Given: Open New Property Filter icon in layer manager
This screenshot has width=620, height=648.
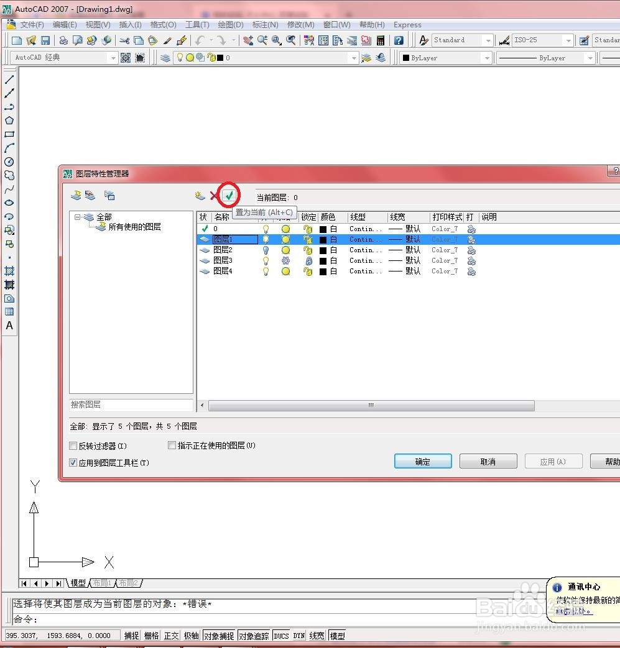Looking at the screenshot, I should tap(76, 195).
